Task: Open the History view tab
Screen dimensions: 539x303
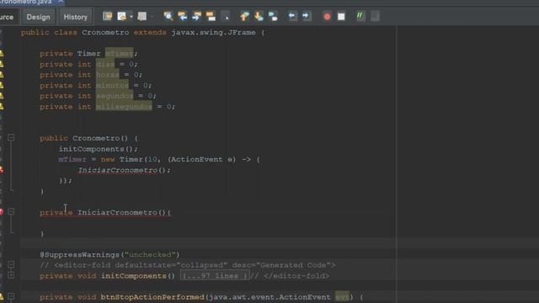Action: point(75,17)
